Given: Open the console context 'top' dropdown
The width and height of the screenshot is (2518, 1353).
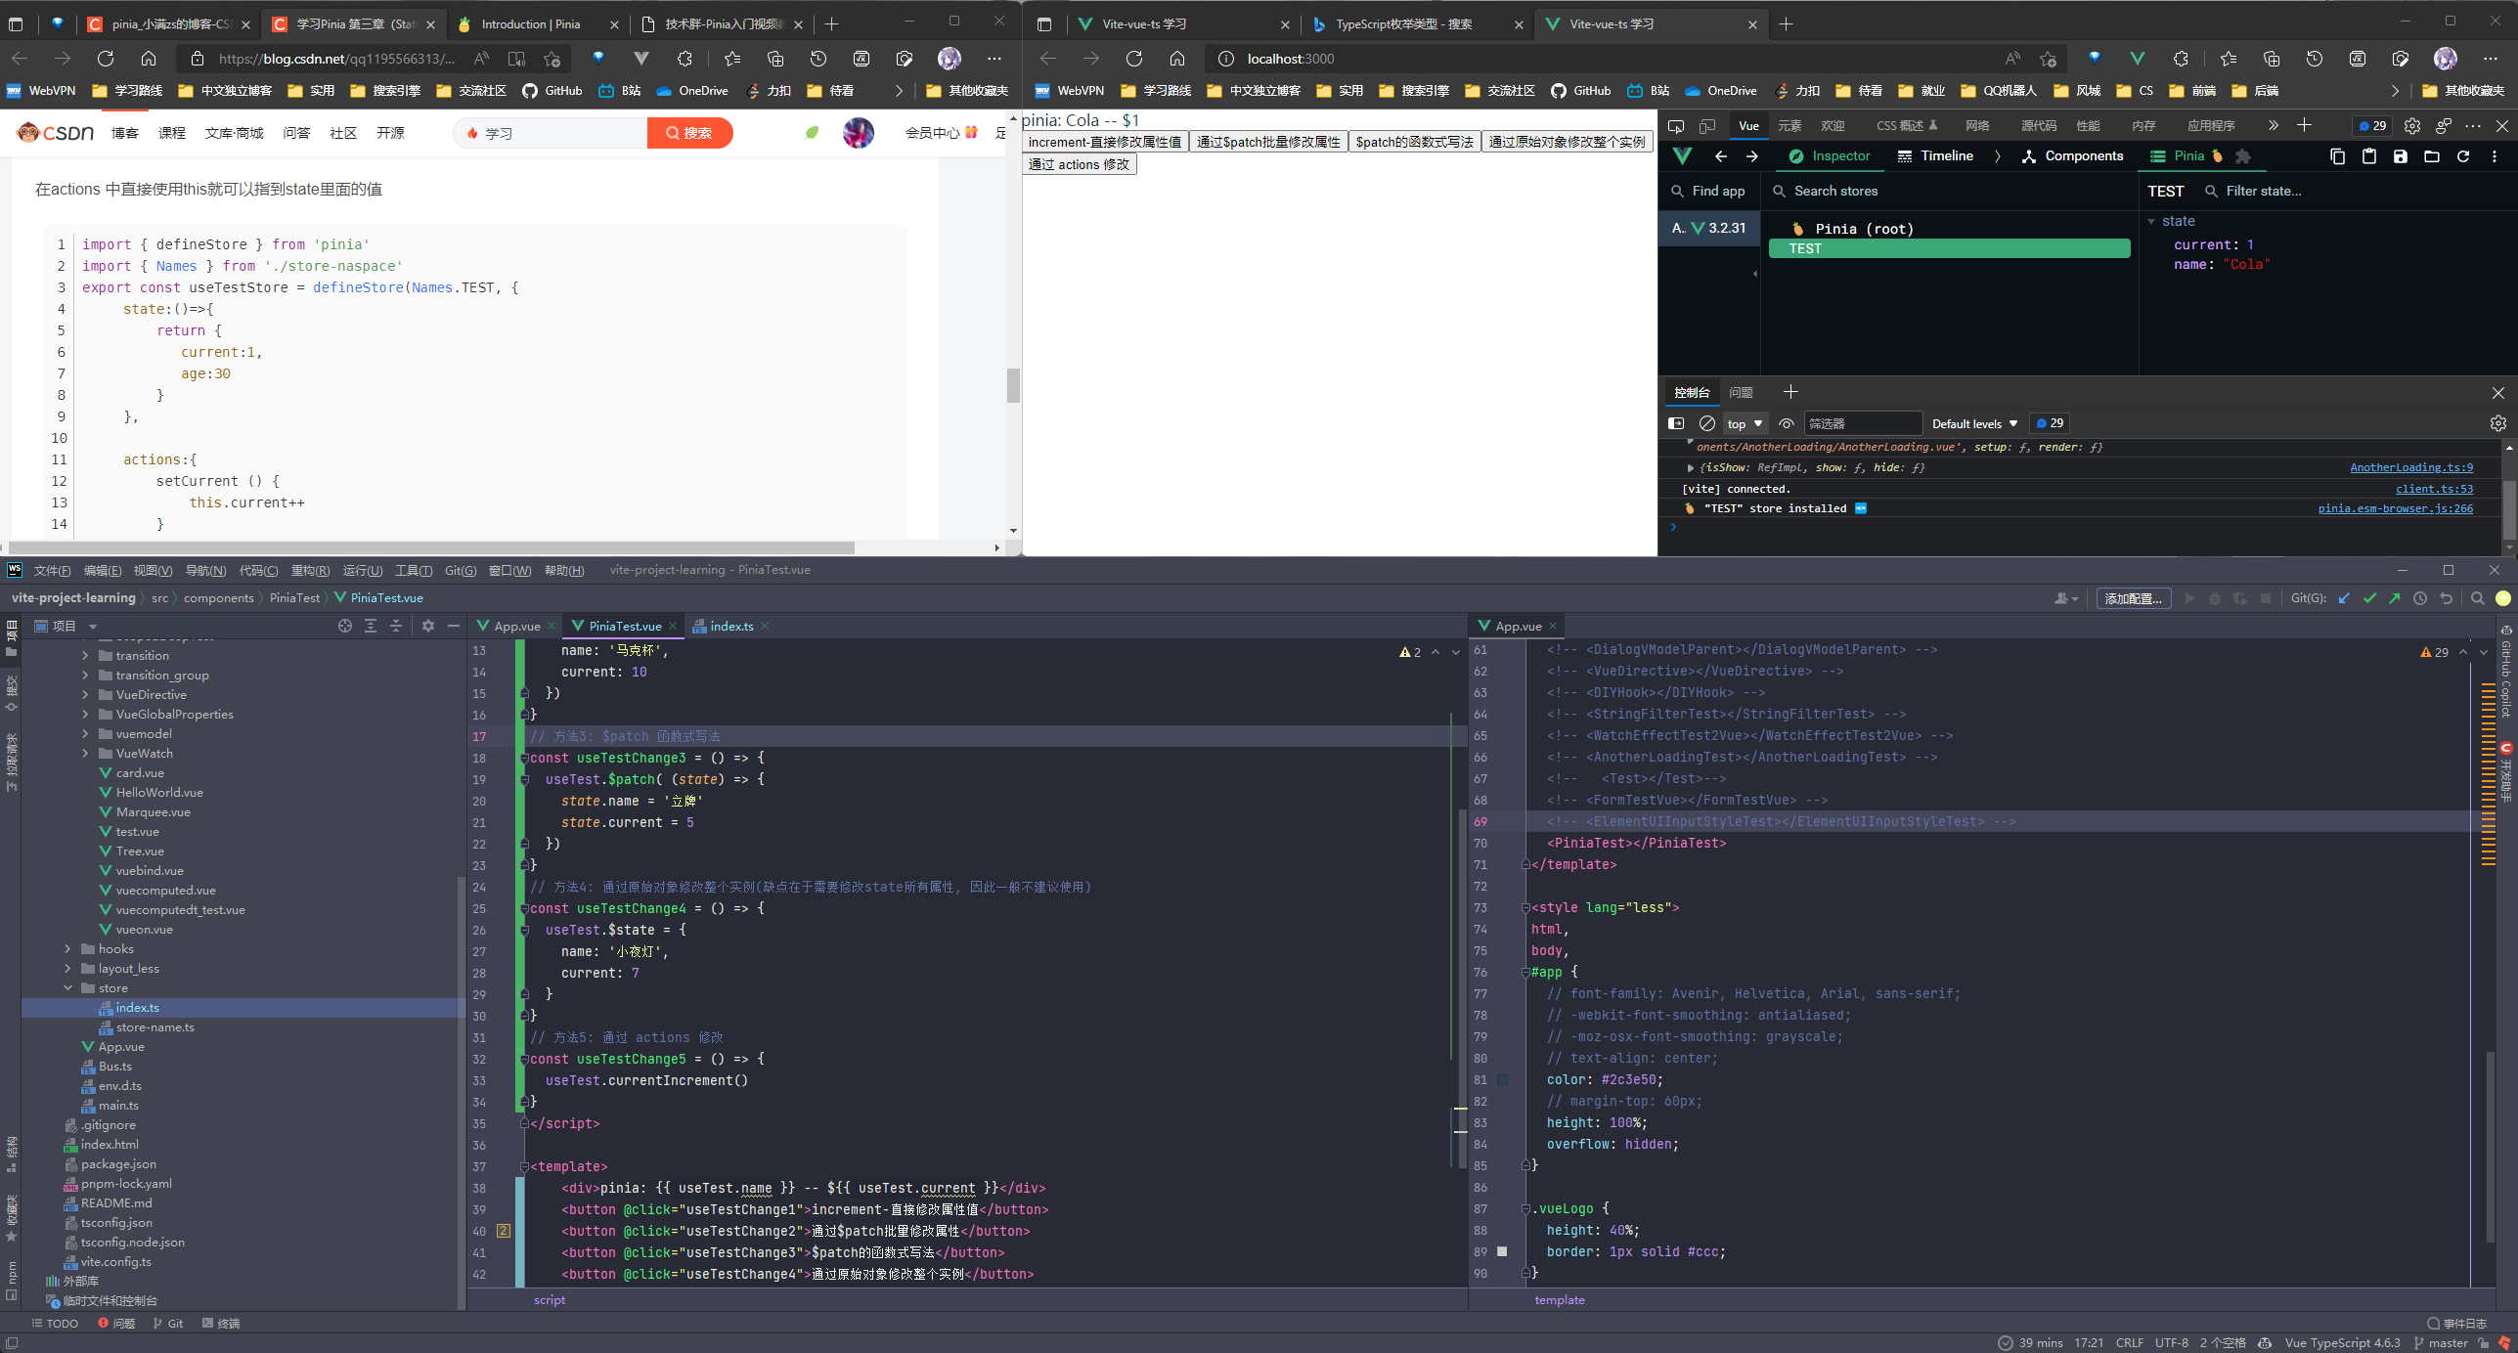Looking at the screenshot, I should point(1745,424).
